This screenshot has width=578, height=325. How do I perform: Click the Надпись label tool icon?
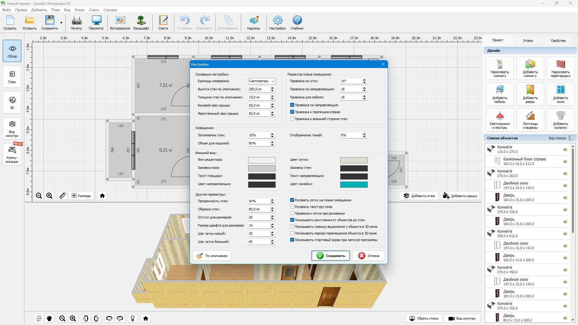254,23
